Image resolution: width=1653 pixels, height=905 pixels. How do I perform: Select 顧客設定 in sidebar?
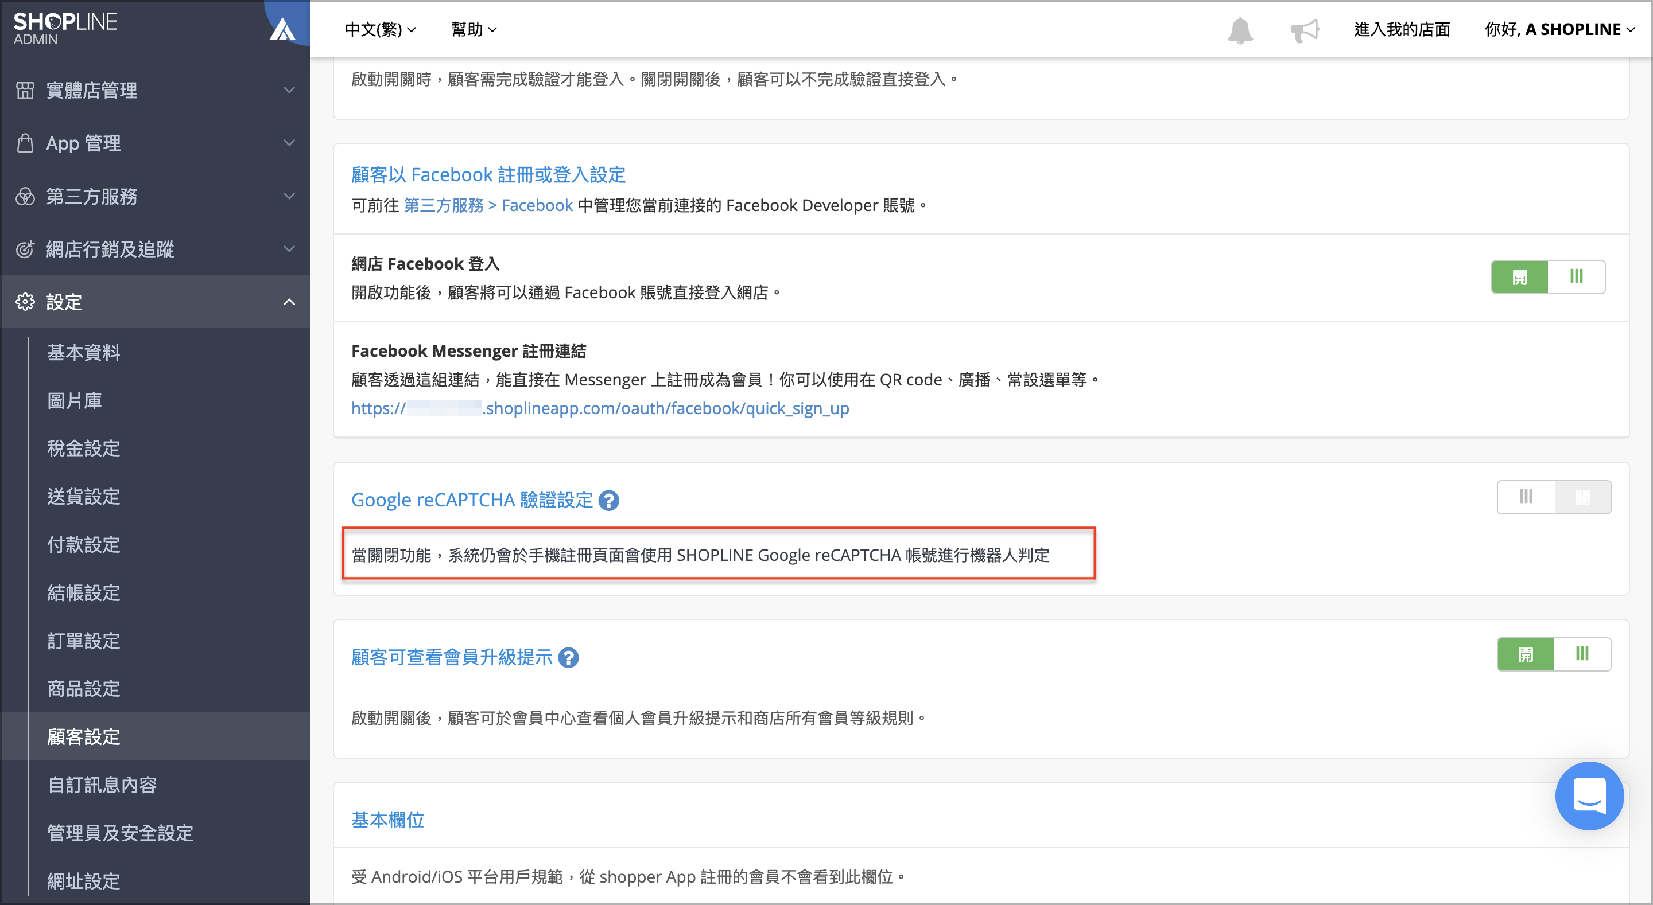83,737
